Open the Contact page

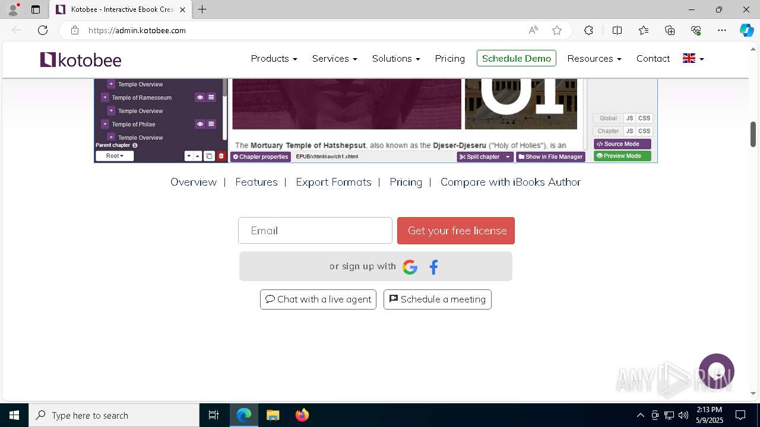653,58
